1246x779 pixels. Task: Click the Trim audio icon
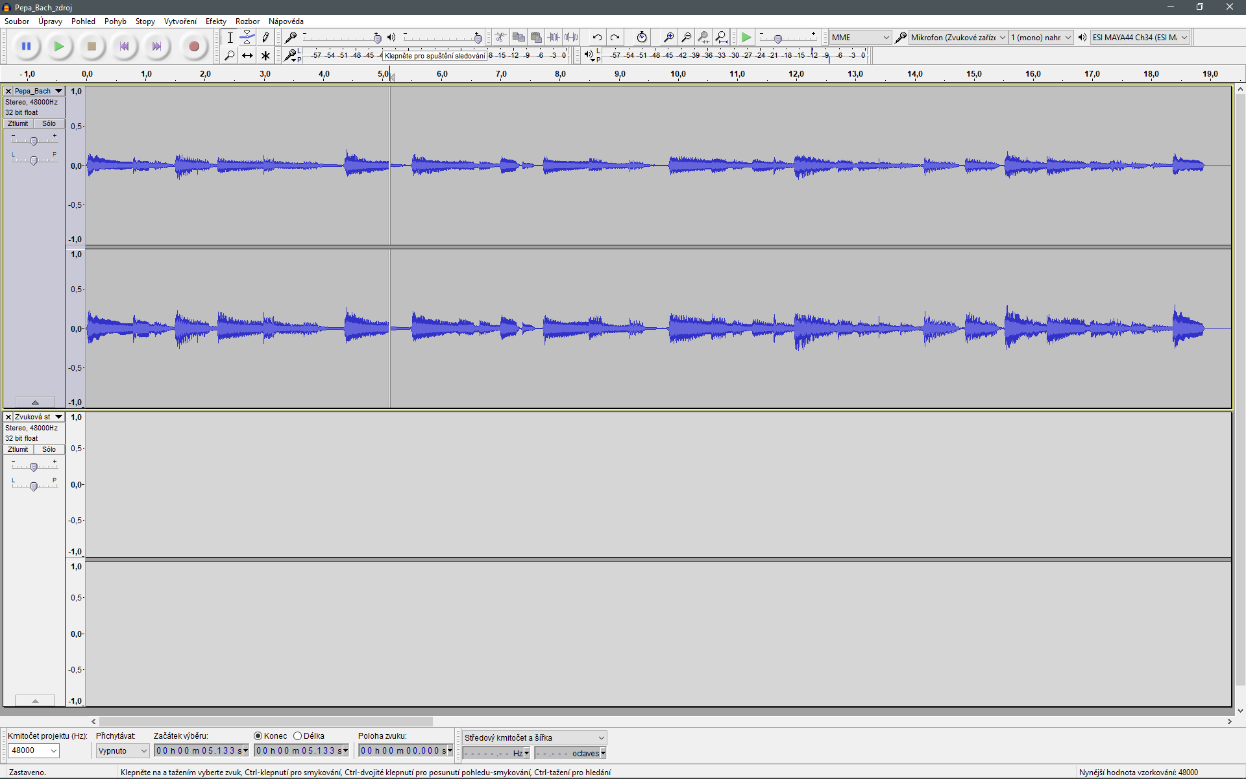(554, 38)
